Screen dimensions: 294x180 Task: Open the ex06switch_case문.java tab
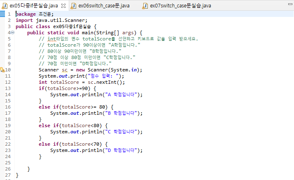[104, 6]
